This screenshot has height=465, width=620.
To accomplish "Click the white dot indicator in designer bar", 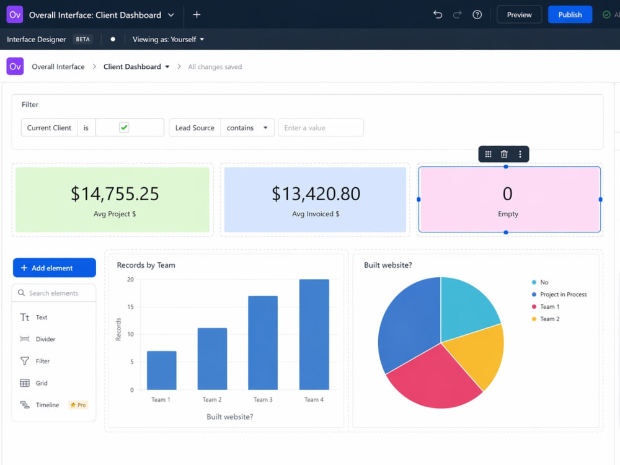I will 113,39.
